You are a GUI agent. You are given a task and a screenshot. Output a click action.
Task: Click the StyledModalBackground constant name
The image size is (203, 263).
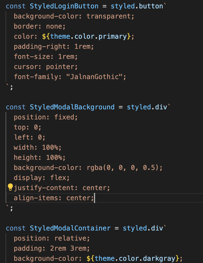[72, 107]
